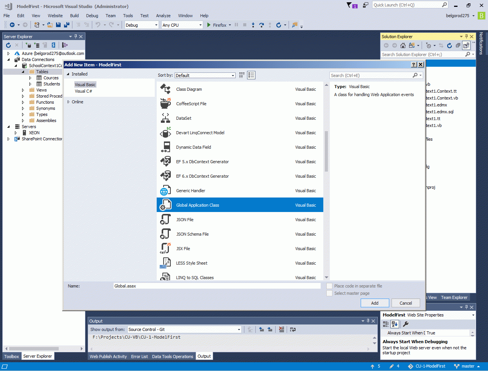The width and height of the screenshot is (488, 371).
Task: Click the New Project toolbar icon
Action: click(x=37, y=25)
